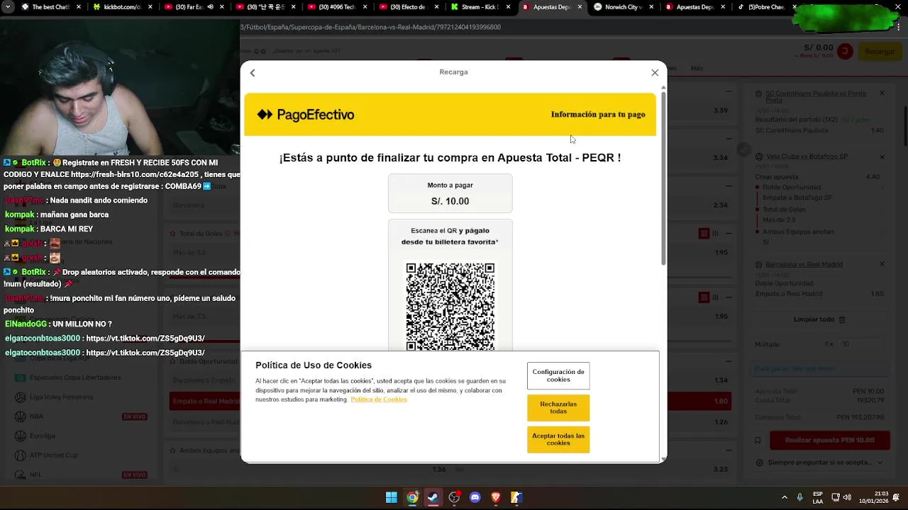Remove Velo Clube vs Botafogo SP selection

882,157
